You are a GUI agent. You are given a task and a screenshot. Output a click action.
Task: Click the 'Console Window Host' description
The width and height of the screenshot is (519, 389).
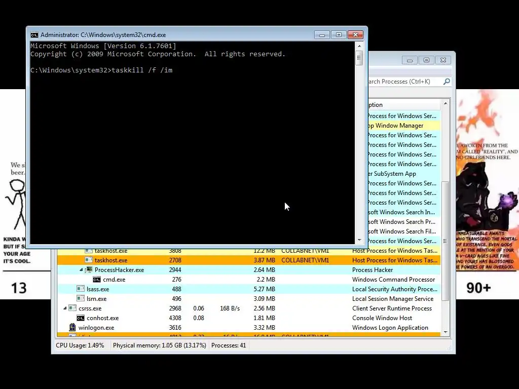[x=382, y=318]
